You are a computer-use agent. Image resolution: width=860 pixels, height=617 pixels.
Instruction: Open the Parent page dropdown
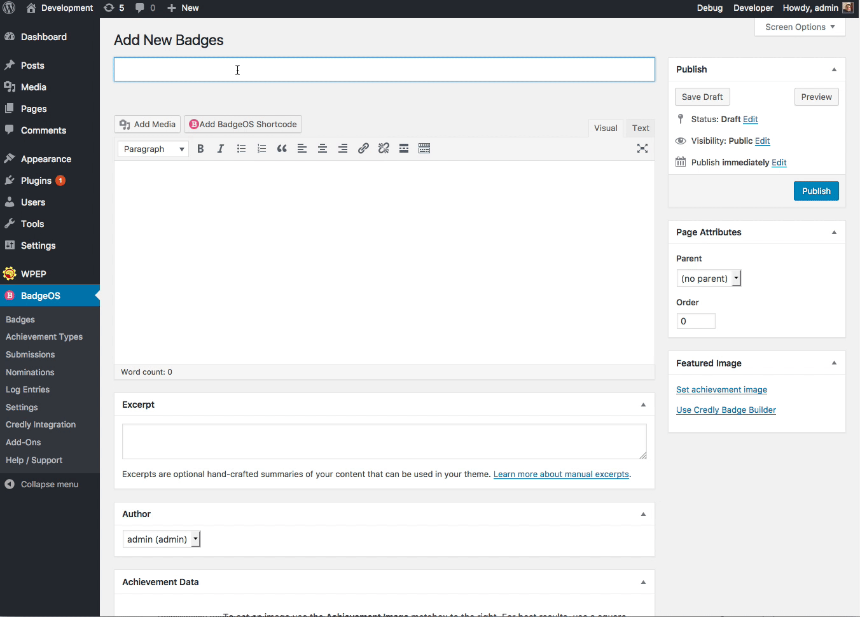click(709, 279)
